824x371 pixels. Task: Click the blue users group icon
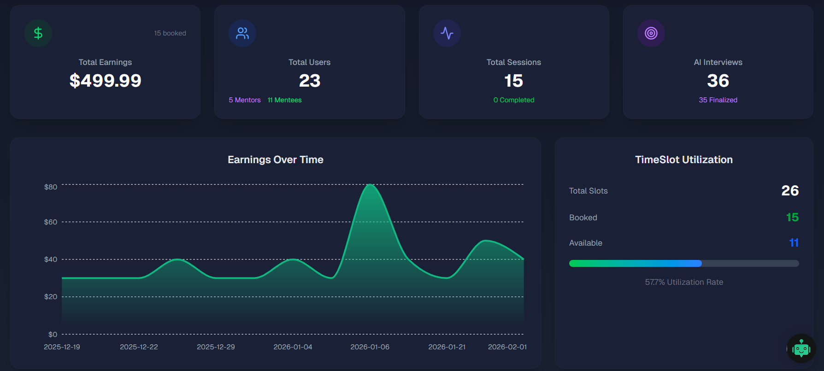click(242, 33)
